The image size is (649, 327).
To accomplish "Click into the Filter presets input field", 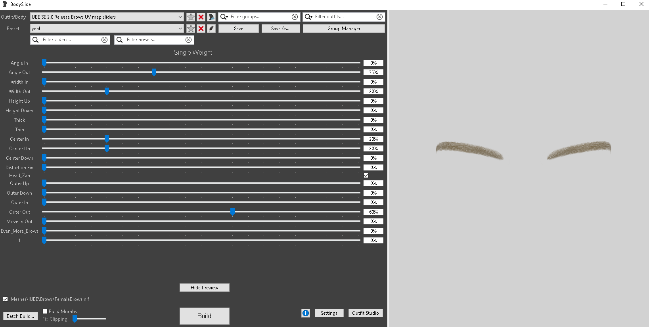I will point(155,40).
